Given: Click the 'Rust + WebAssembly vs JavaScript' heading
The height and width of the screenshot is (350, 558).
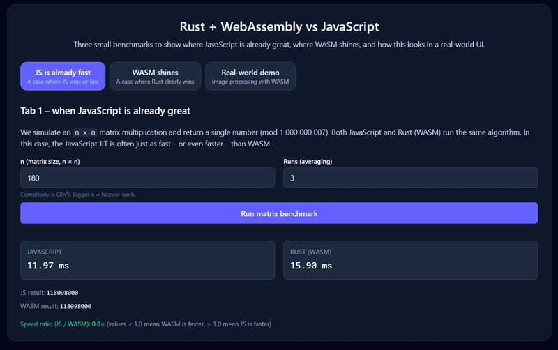Looking at the screenshot, I should [279, 26].
